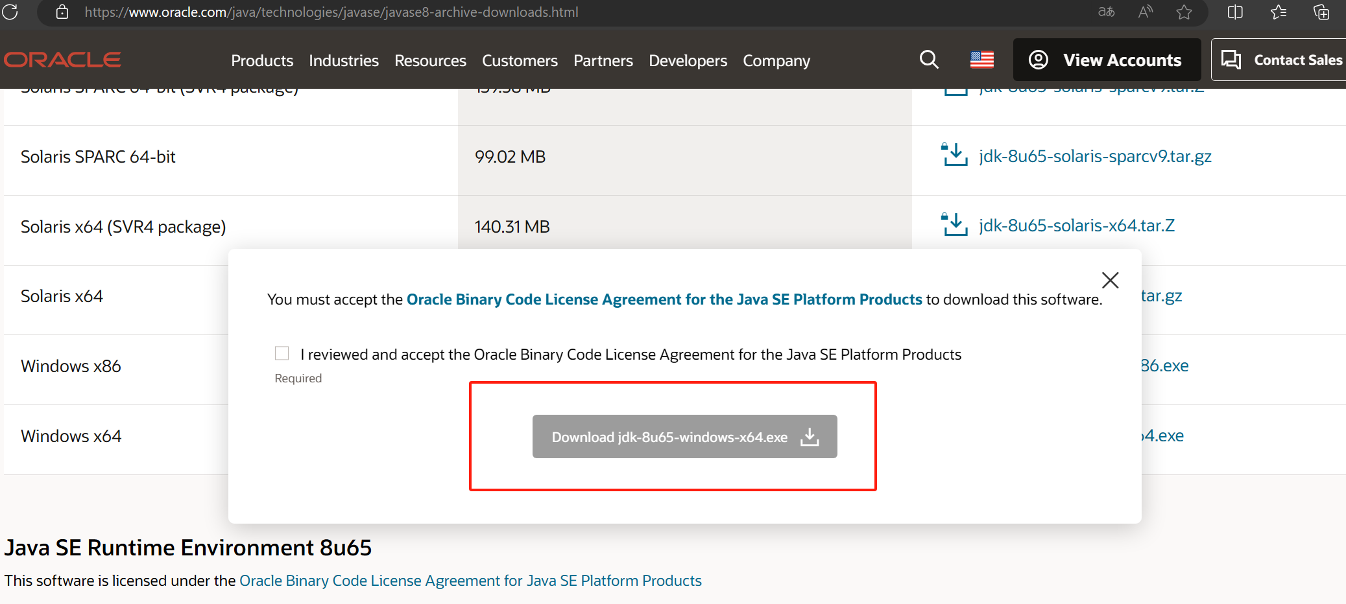
Task: Open the Developers menu
Action: 688,60
